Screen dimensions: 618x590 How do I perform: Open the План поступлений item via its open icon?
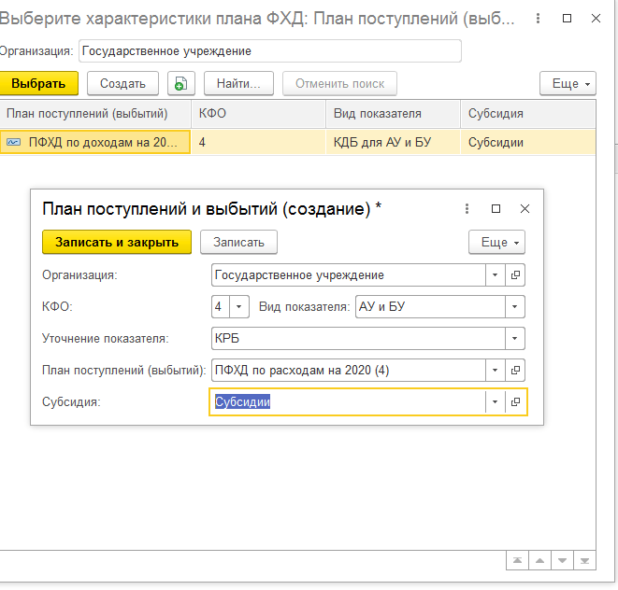(515, 370)
